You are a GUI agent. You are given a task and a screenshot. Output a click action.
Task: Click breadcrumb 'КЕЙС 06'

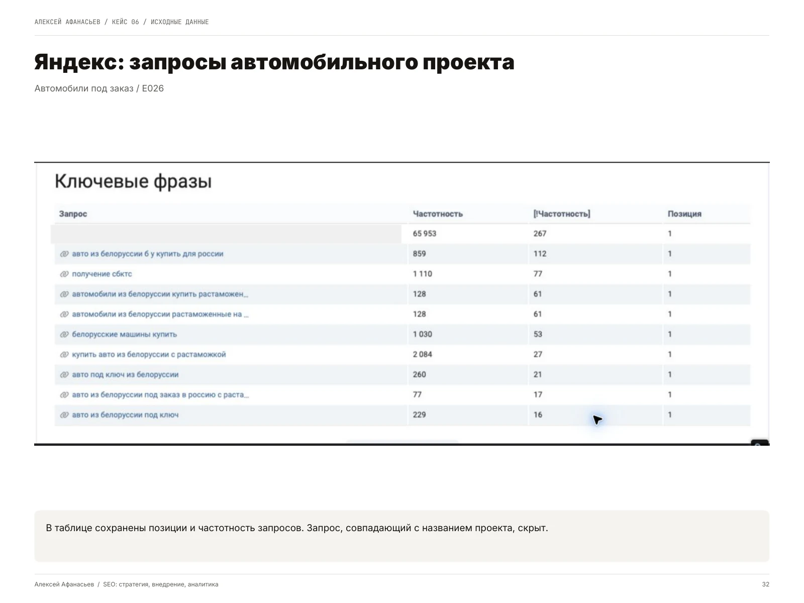[126, 22]
